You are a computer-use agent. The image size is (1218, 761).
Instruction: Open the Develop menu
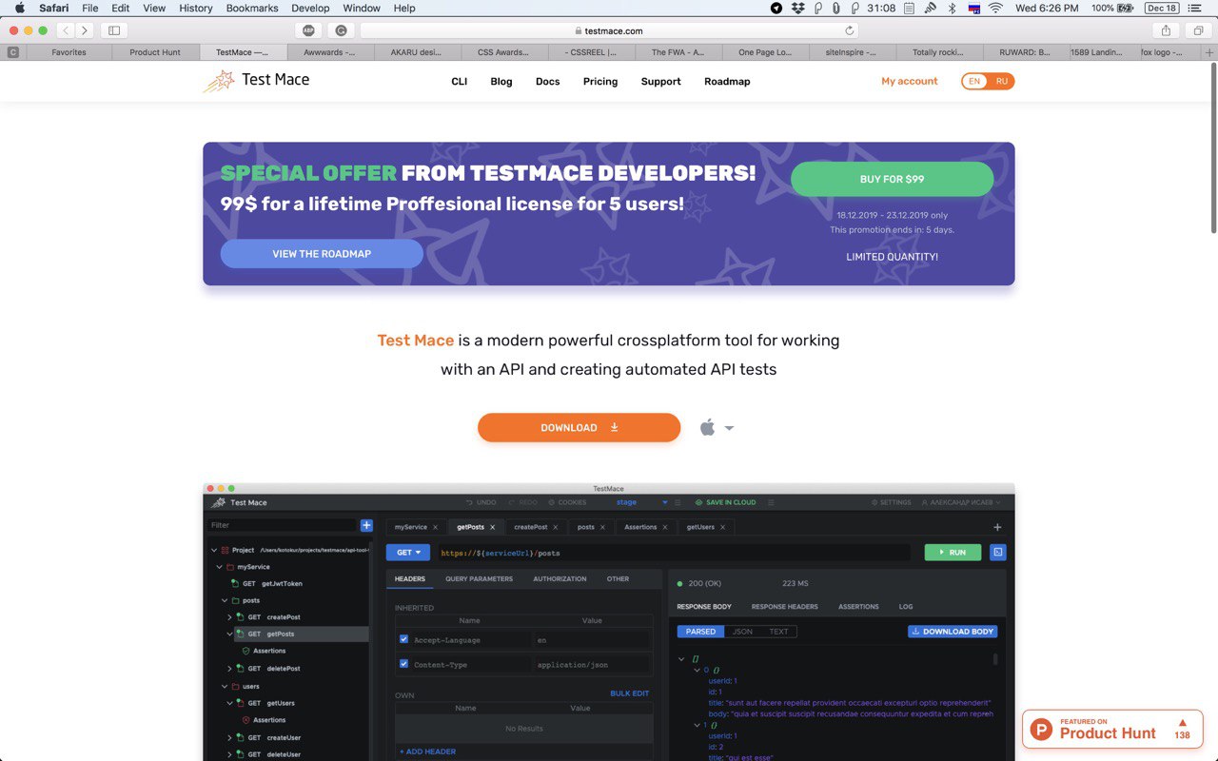(x=310, y=8)
